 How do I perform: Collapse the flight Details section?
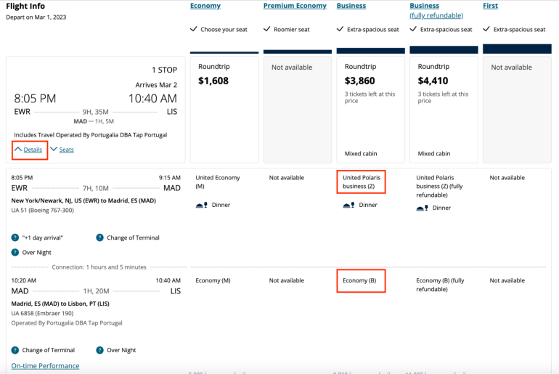(29, 150)
